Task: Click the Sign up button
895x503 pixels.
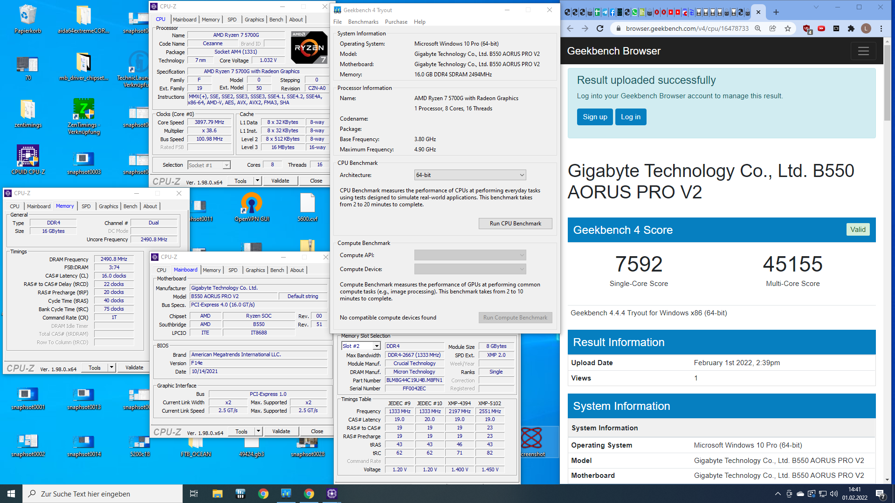Action: click(x=595, y=117)
